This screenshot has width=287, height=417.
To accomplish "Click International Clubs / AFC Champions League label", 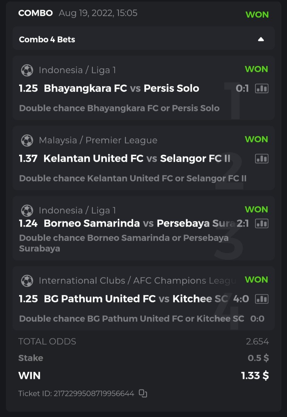I will point(137,281).
